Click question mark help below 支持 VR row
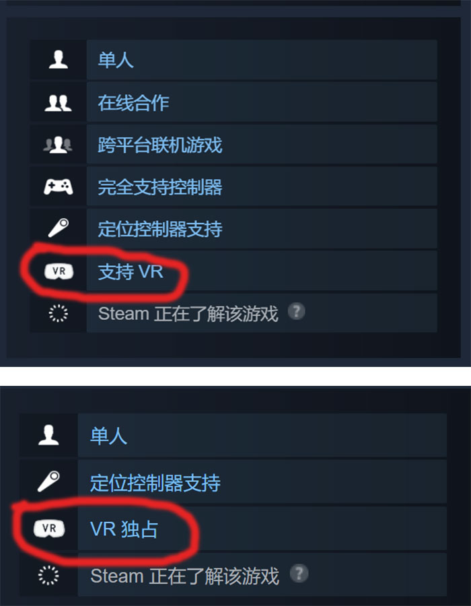This screenshot has width=471, height=606. 297,311
